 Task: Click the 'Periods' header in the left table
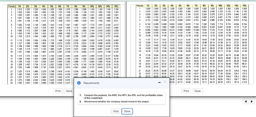click(11, 6)
